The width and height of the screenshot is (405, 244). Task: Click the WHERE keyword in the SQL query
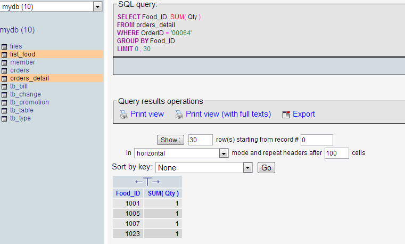click(x=128, y=33)
